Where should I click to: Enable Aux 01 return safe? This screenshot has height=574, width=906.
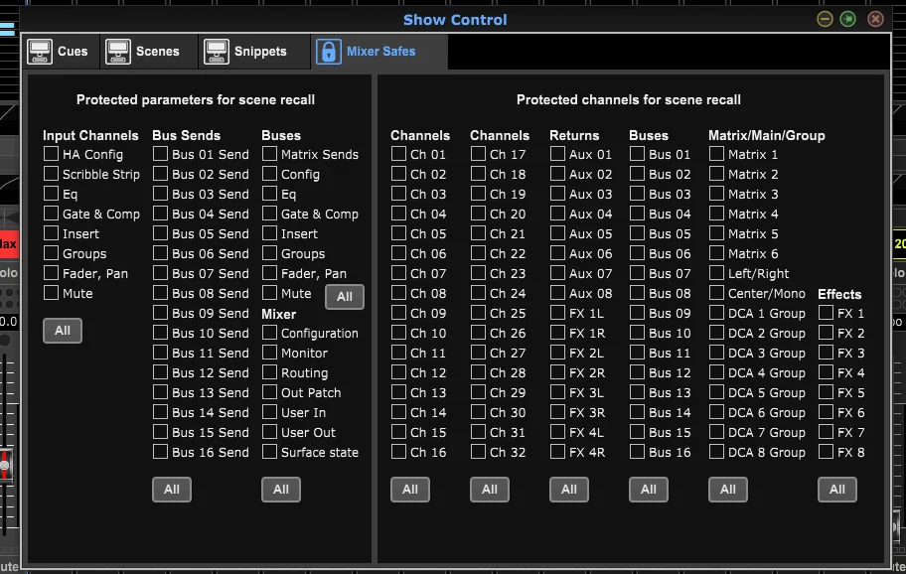(557, 154)
